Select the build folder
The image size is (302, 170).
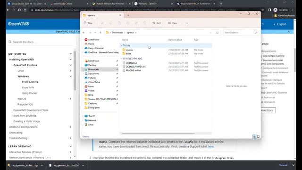click(x=128, y=53)
